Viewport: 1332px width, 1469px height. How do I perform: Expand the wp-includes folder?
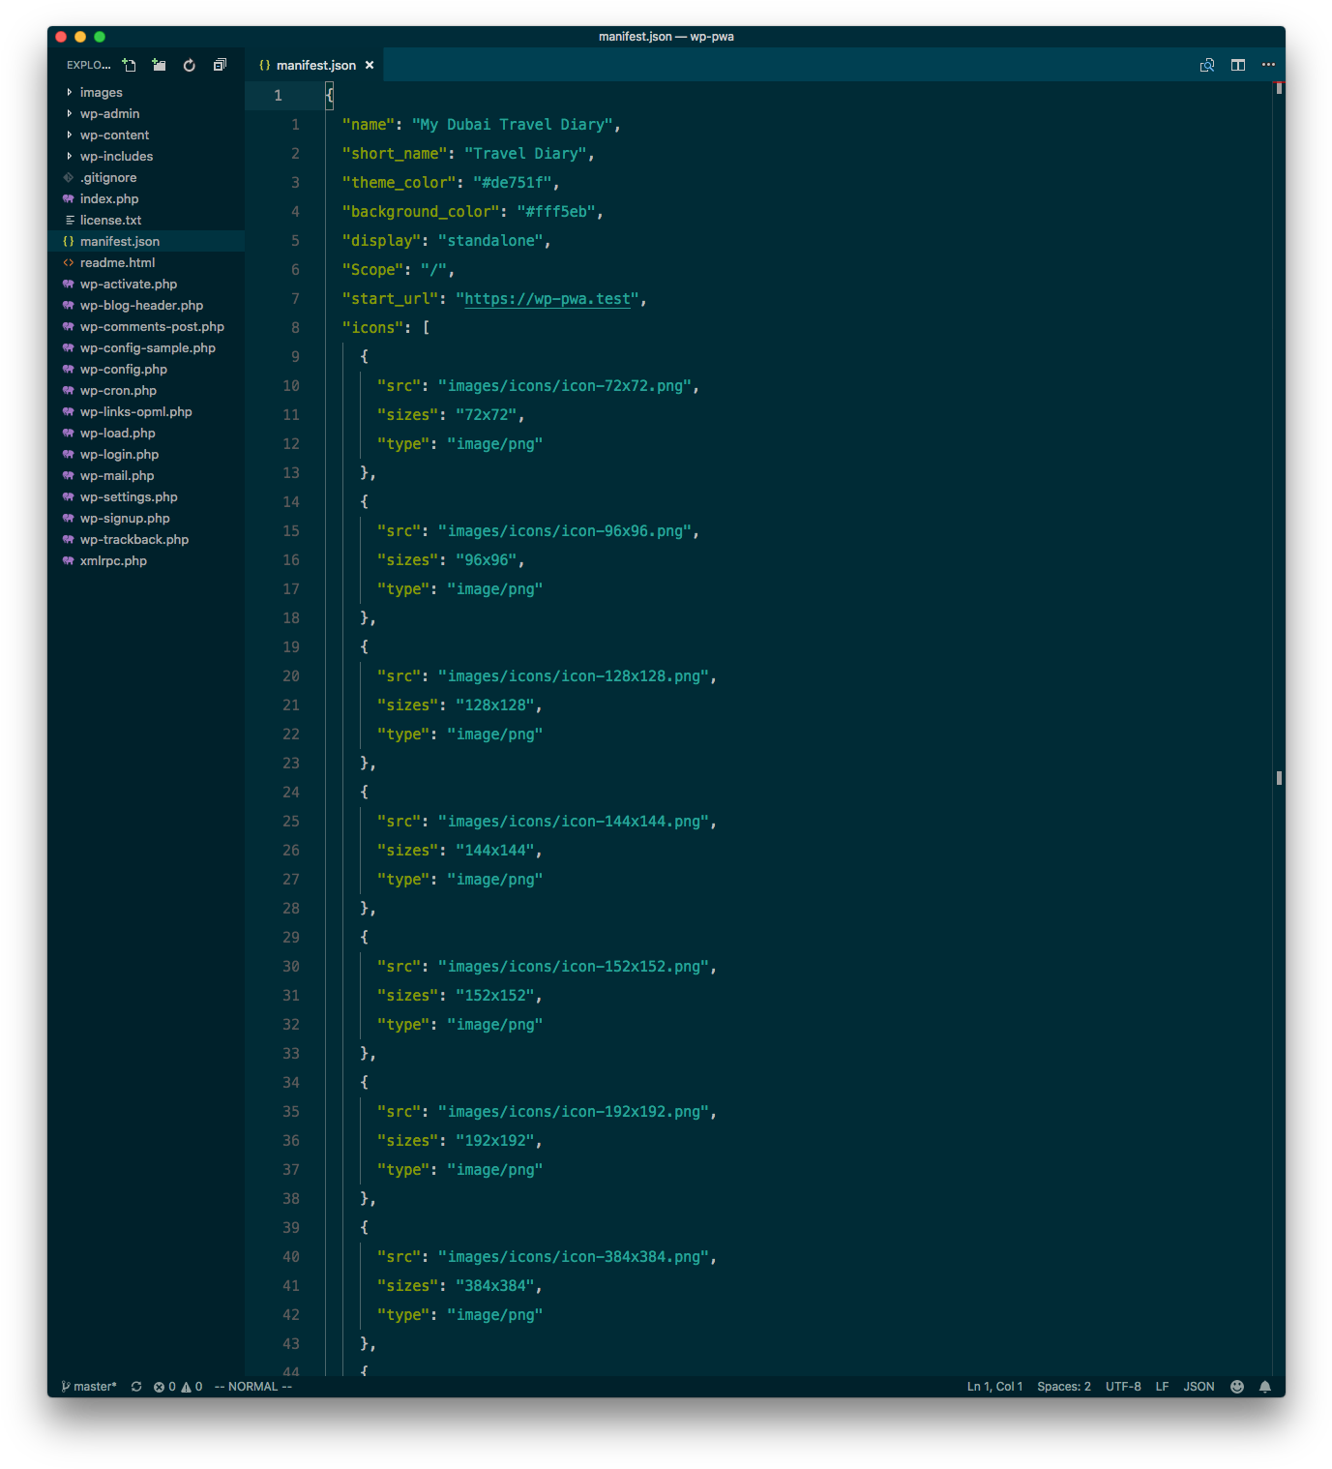pyautogui.click(x=116, y=157)
